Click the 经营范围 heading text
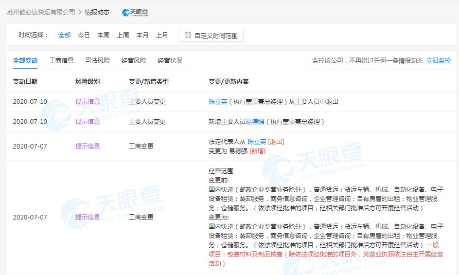Image resolution: width=459 pixels, height=275 pixels. coord(221,171)
